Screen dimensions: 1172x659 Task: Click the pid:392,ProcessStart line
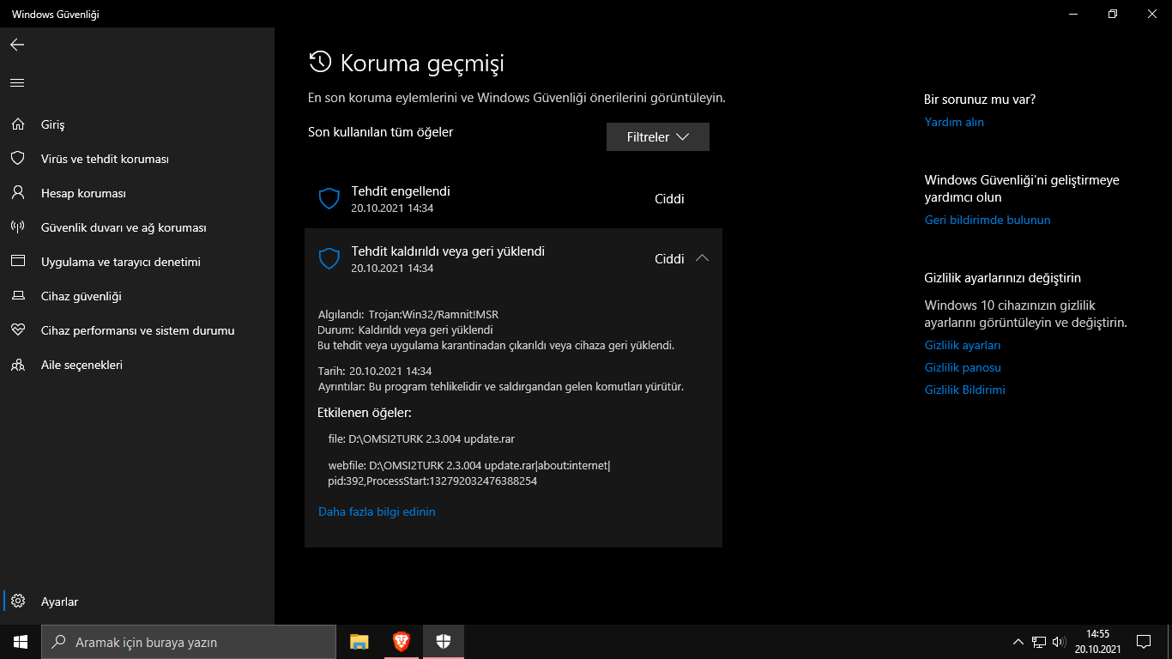[x=432, y=481]
